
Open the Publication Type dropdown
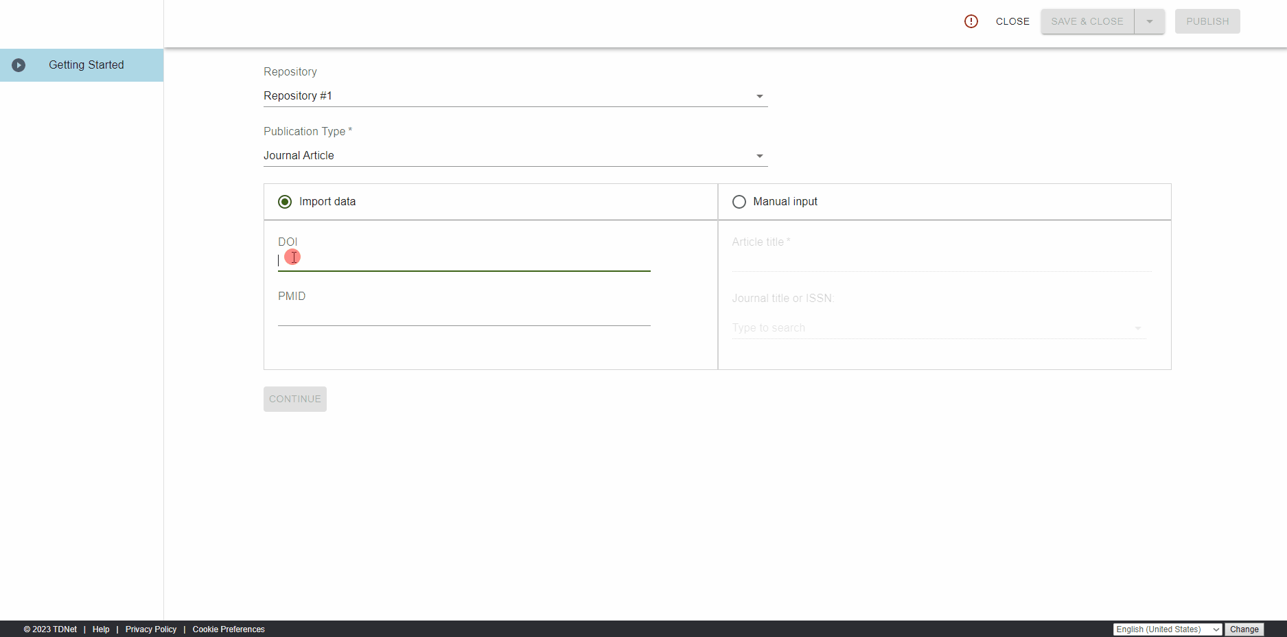click(x=759, y=156)
